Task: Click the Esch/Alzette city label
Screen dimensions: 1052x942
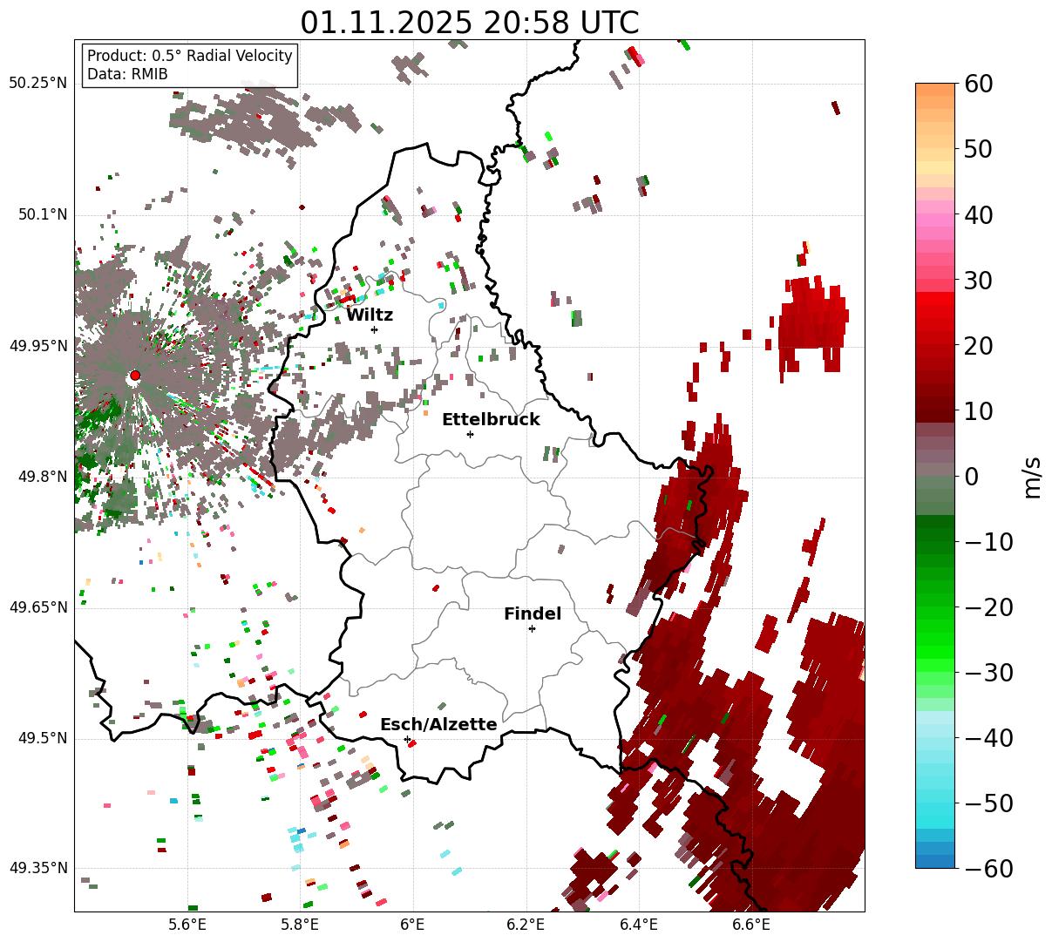Action: (x=438, y=724)
